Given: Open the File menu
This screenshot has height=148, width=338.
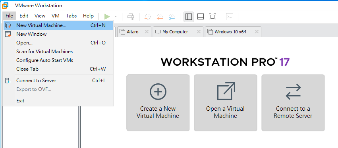Looking at the screenshot, I should 9,16.
